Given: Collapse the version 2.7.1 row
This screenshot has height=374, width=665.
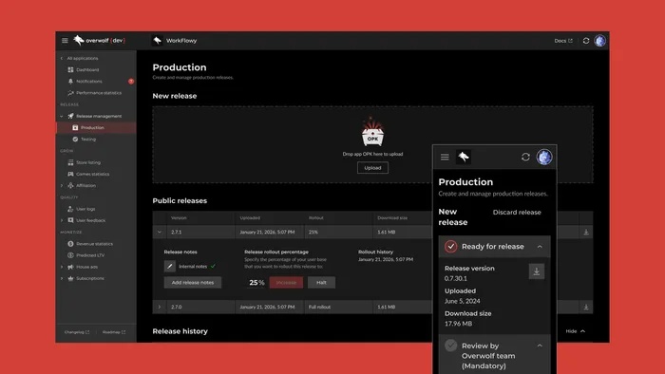Looking at the screenshot, I should [x=160, y=233].
